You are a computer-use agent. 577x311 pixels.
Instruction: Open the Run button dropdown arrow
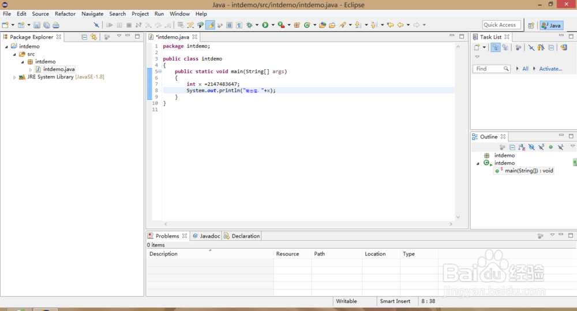click(x=273, y=25)
